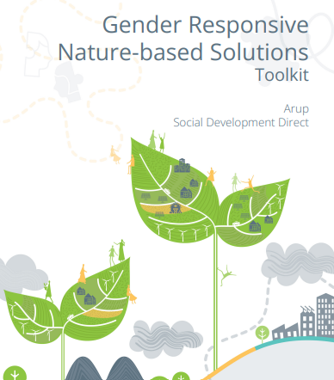Screen dimensions: 334x380
Task: Click 'Social Development Direct' text
Action: [241, 122]
